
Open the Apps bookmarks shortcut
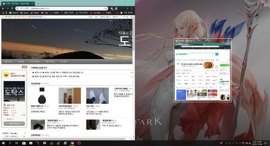click(4, 13)
